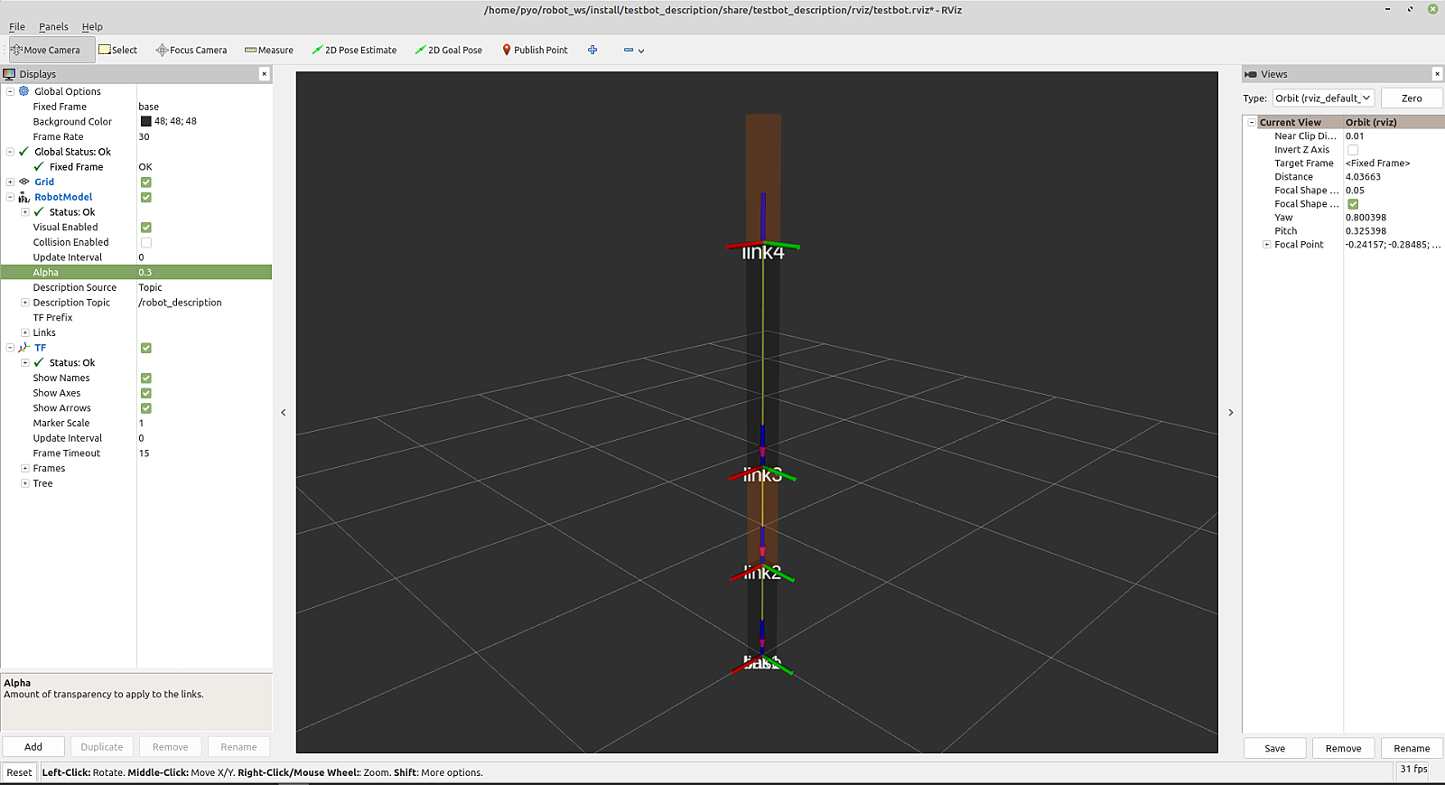The image size is (1445, 785).
Task: Click the Background Color swatch
Action: click(145, 122)
